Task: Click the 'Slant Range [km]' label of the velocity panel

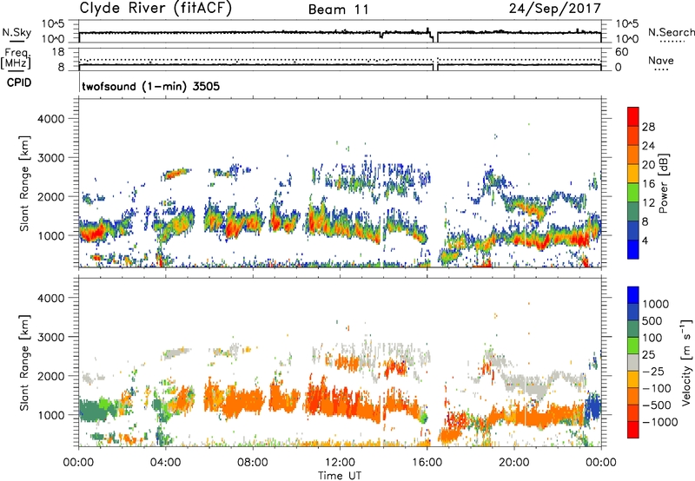Action: click(24, 362)
